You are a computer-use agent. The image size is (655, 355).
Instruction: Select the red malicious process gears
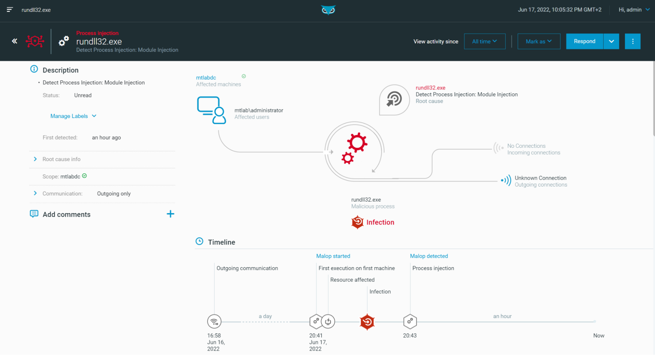point(354,148)
